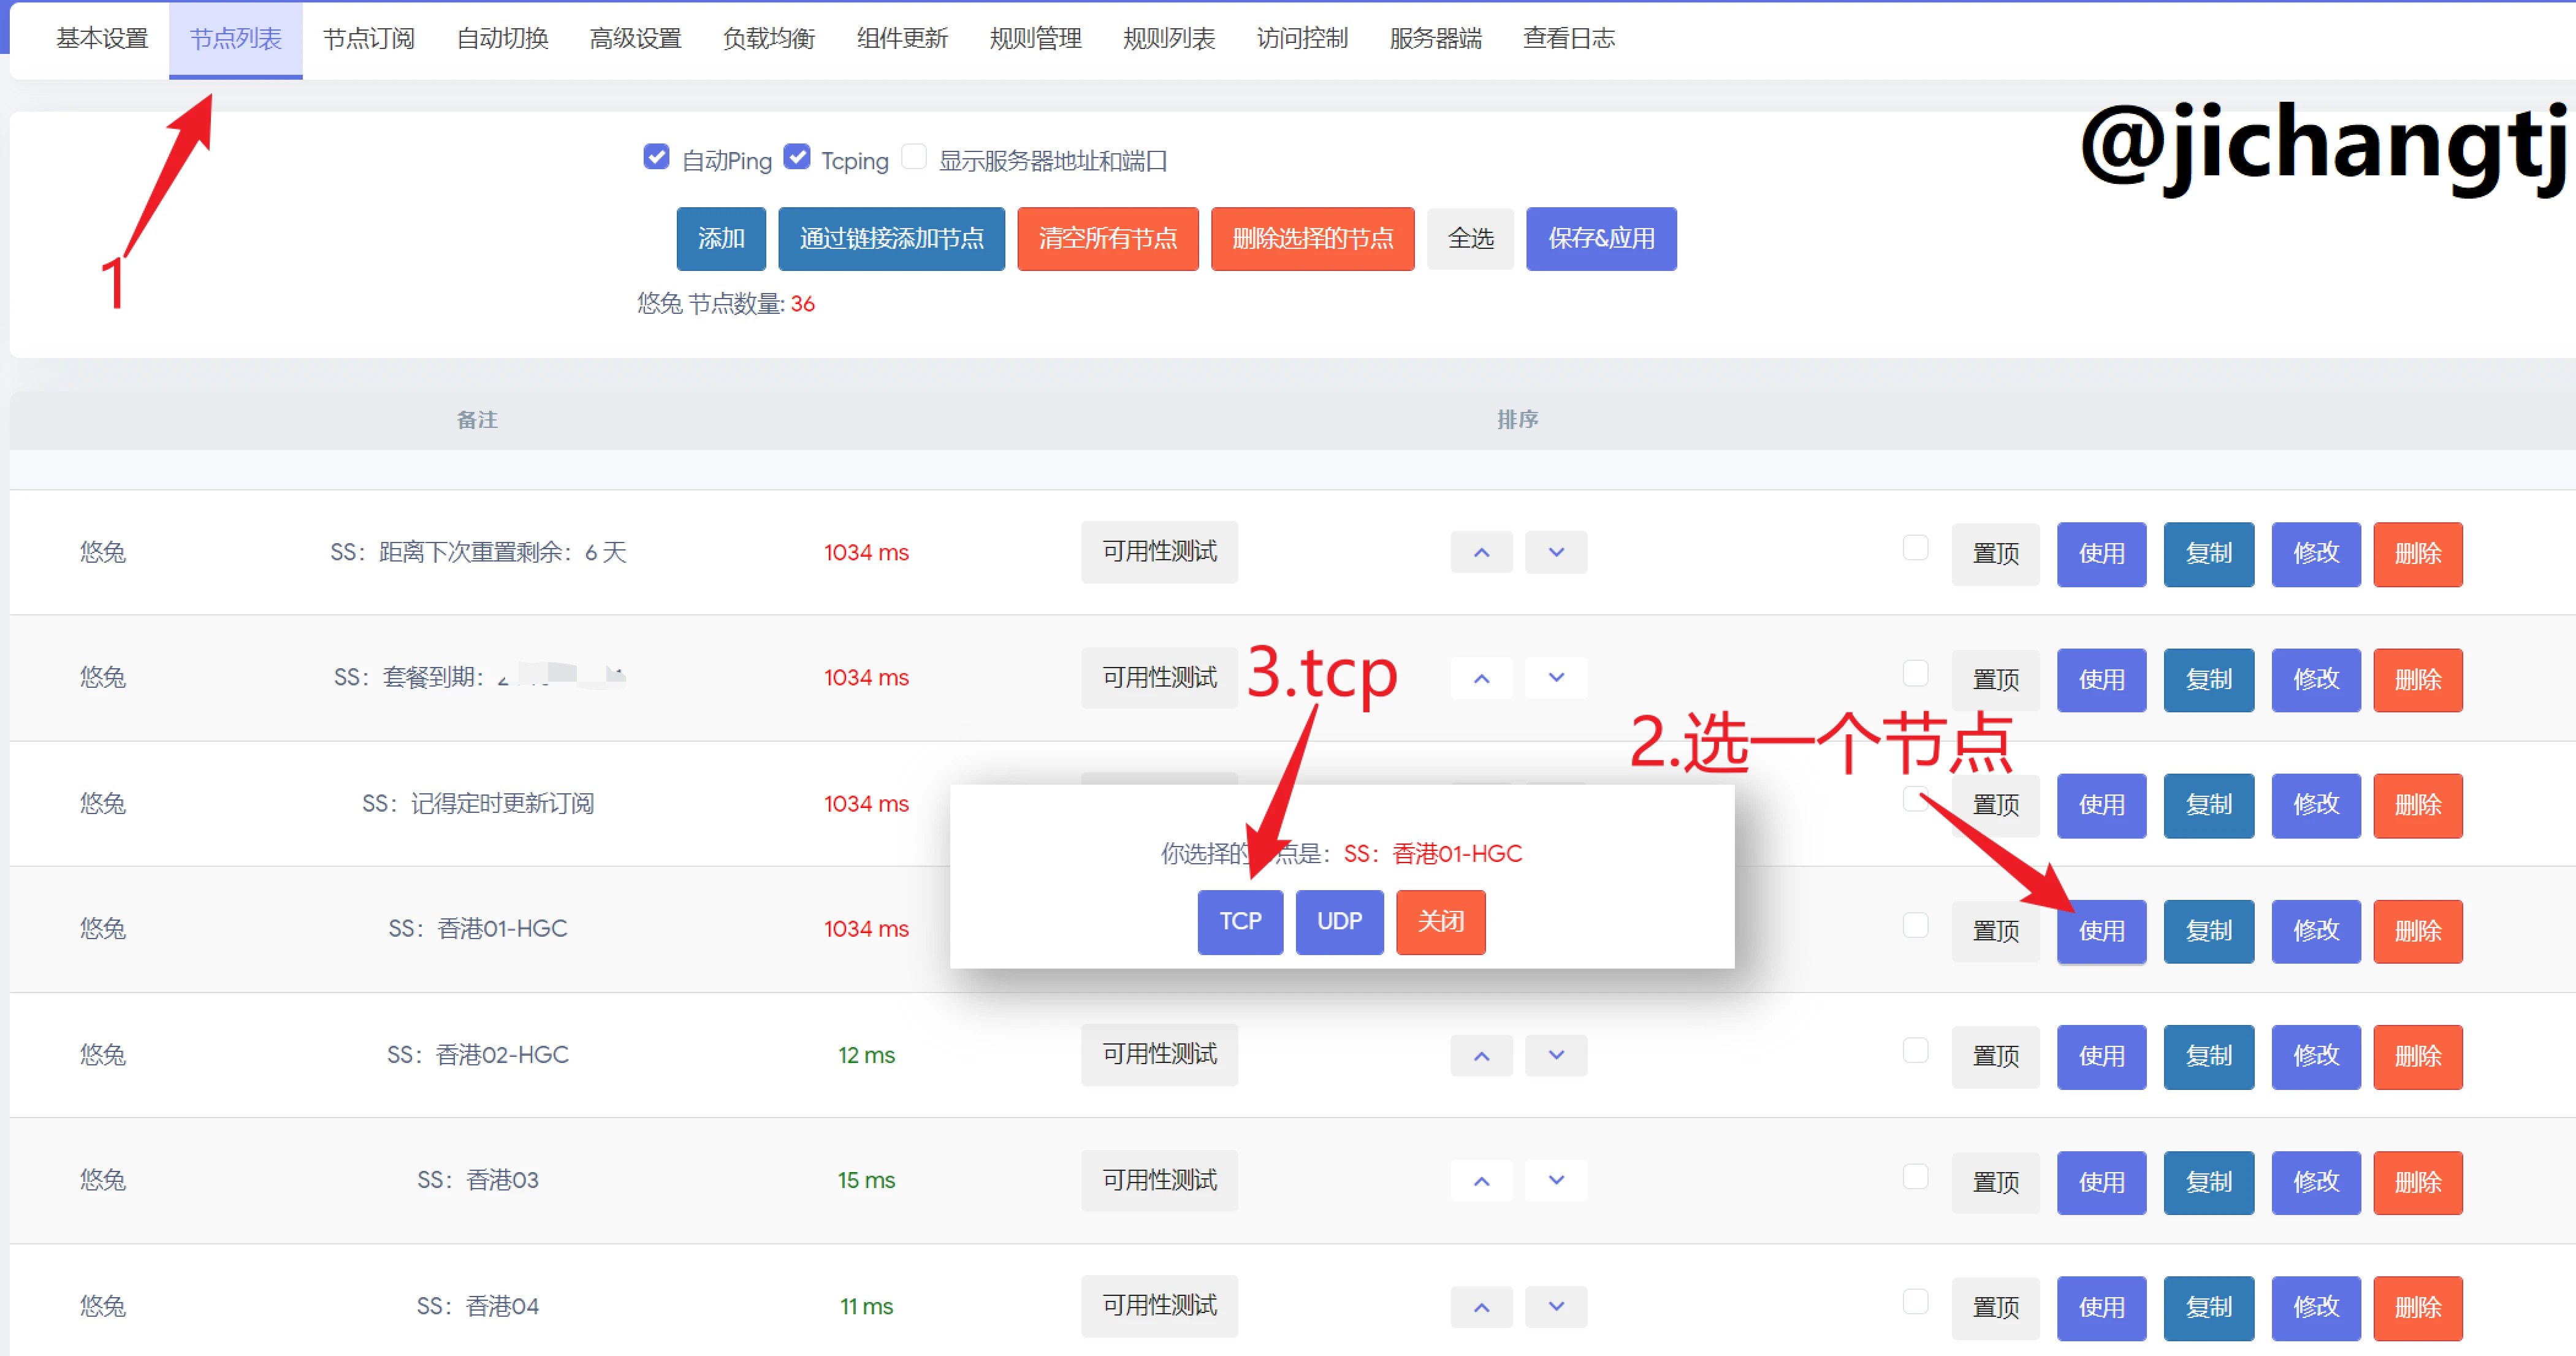Edit the 套餐到期 row with 修改
The width and height of the screenshot is (2576, 1356).
[2316, 680]
